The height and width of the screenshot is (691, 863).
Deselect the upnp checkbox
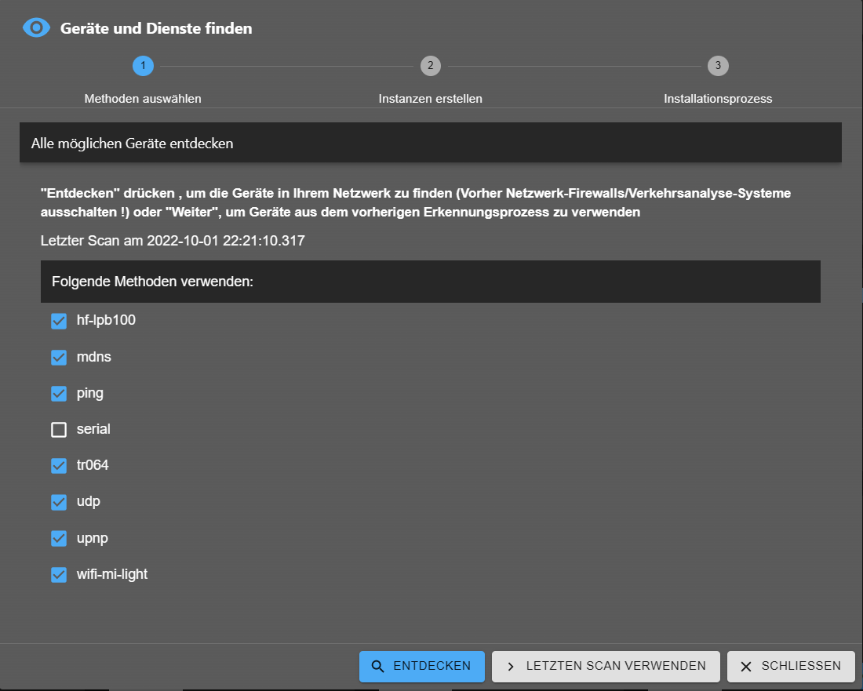(x=59, y=538)
